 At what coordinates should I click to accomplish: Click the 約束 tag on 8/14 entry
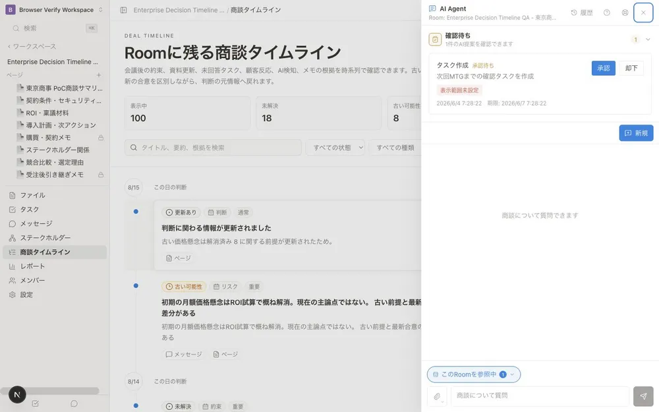point(212,407)
